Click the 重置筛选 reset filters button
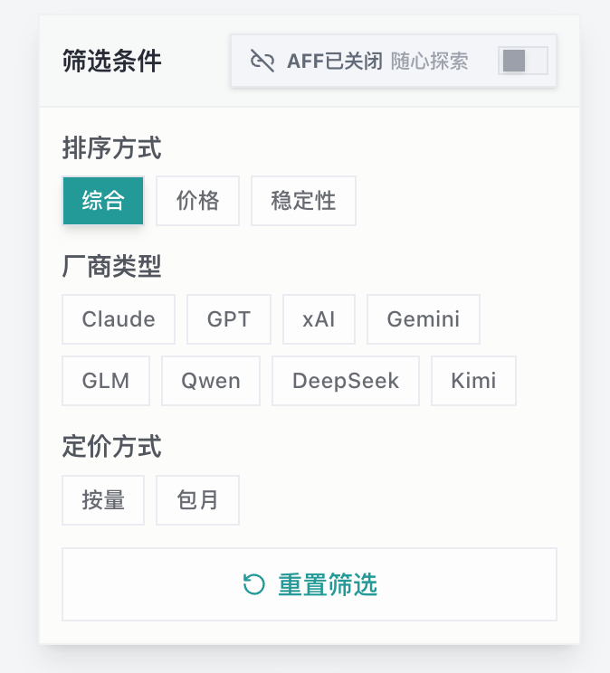Screen dimensions: 610x673 click(x=310, y=584)
